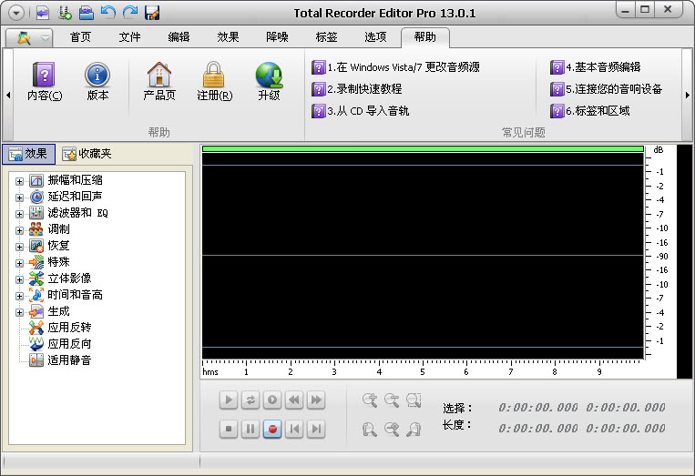This screenshot has width=695, height=476.
Task: Switch to the 收藏夹 panel tab
Action: point(87,154)
